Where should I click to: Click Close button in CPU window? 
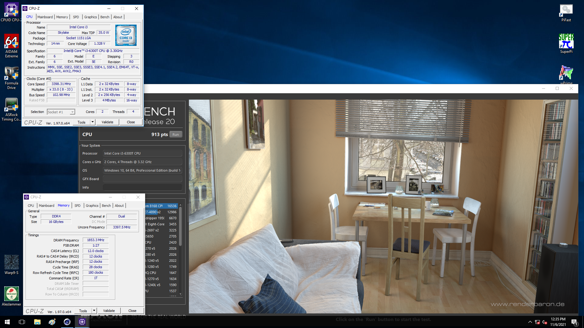tap(131, 122)
